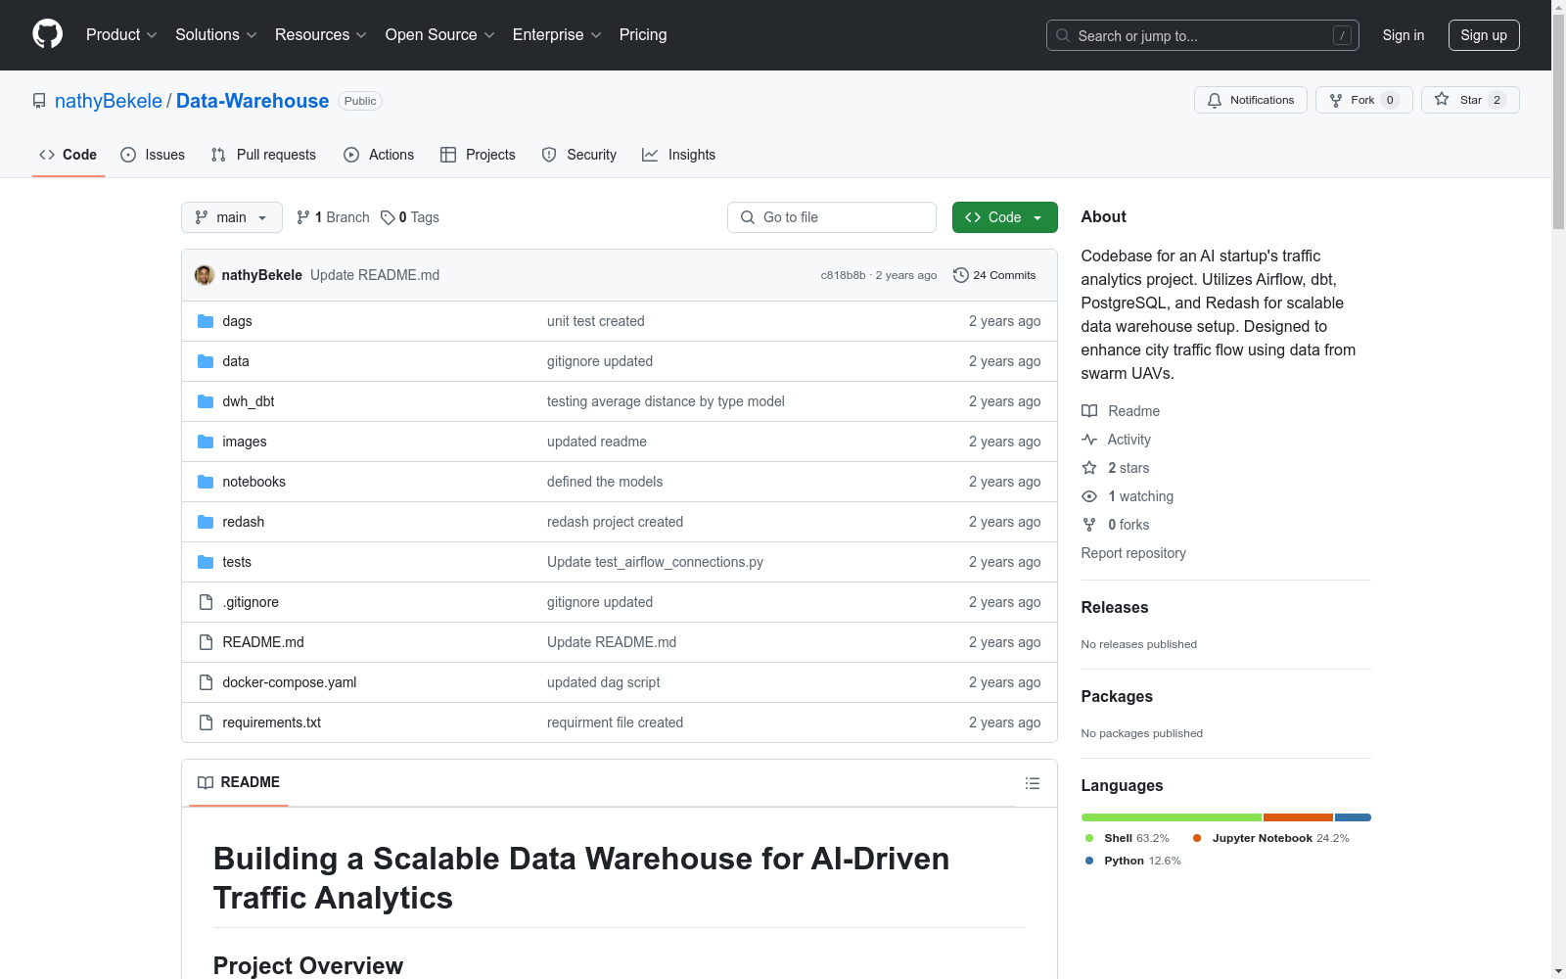Viewport: 1566px width, 979px height.
Task: Open the 1 Branch link
Action: (333, 217)
